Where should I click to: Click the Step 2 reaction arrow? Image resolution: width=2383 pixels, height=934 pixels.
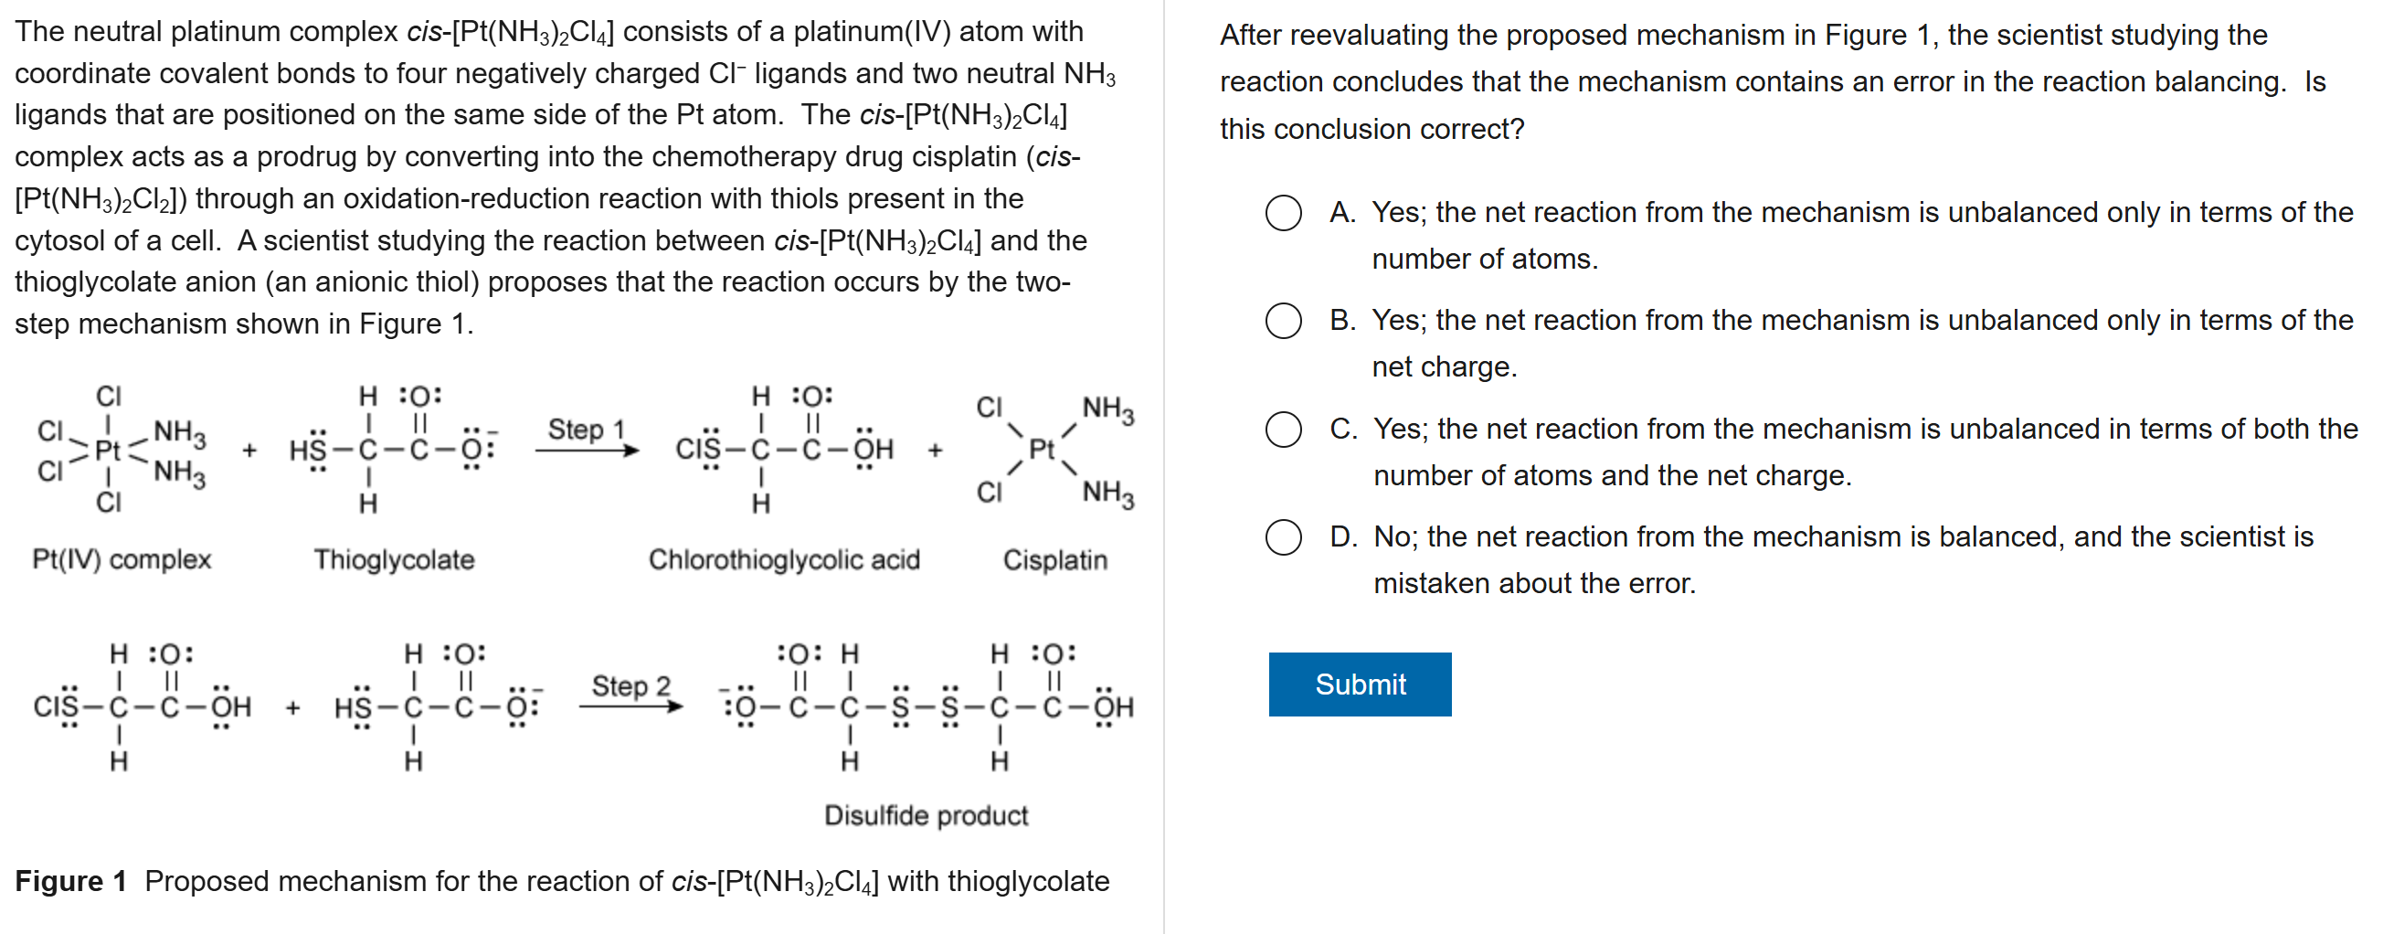click(x=630, y=707)
